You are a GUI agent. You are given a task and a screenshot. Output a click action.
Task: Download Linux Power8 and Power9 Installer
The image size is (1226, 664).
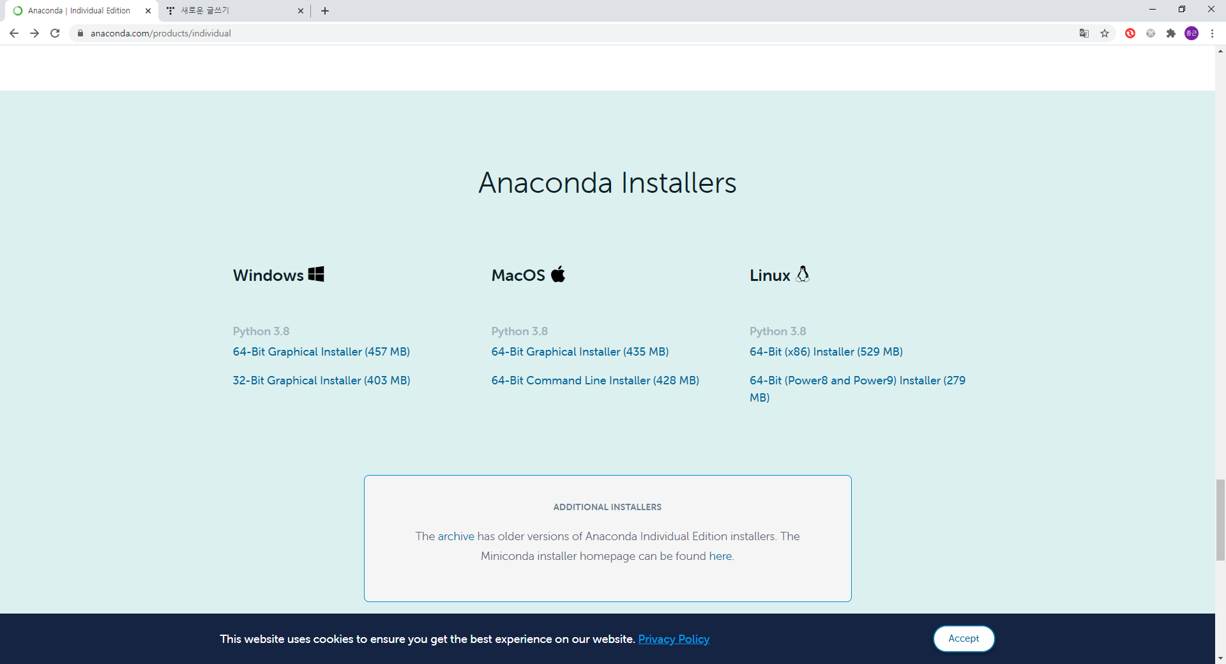point(858,389)
